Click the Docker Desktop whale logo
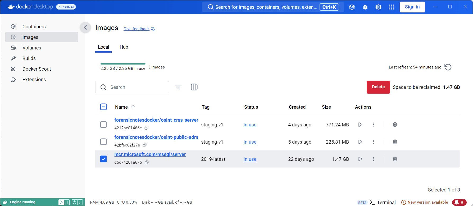The image size is (473, 206). pos(11,7)
